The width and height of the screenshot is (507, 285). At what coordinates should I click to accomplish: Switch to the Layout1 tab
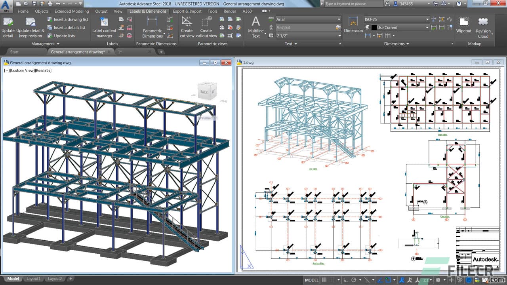pos(33,278)
